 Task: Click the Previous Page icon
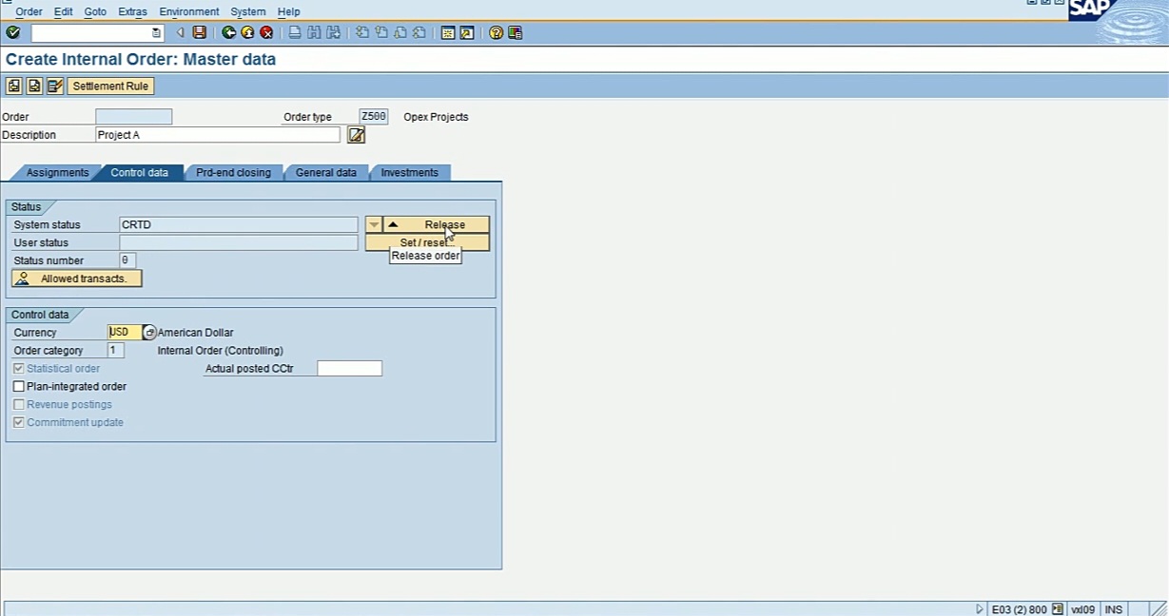coord(381,32)
